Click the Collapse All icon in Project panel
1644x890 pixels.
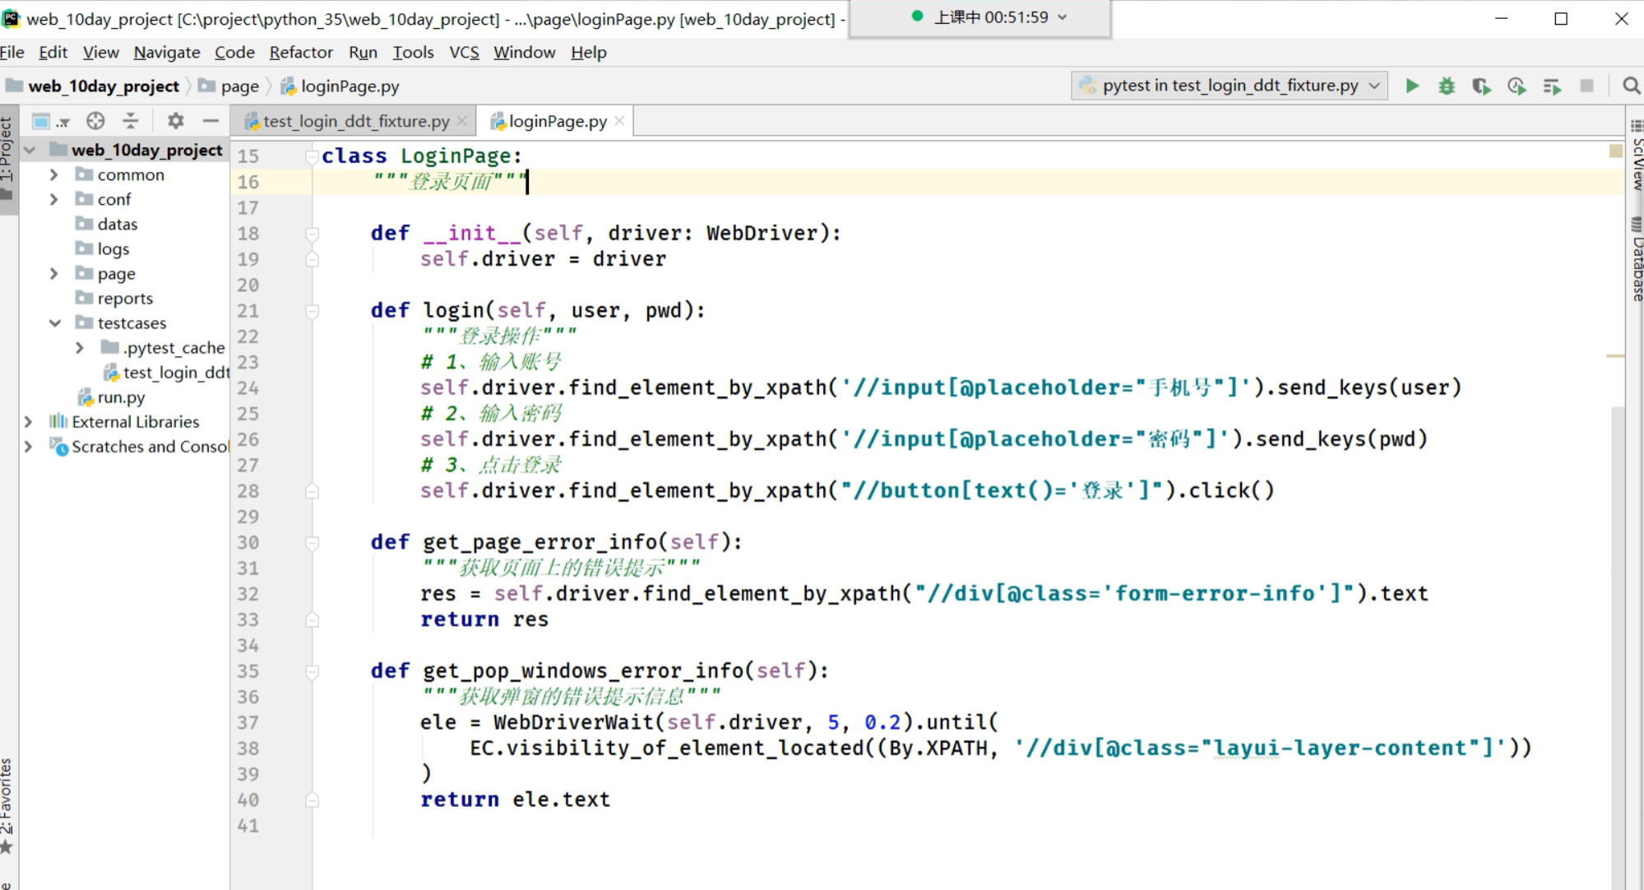(131, 121)
